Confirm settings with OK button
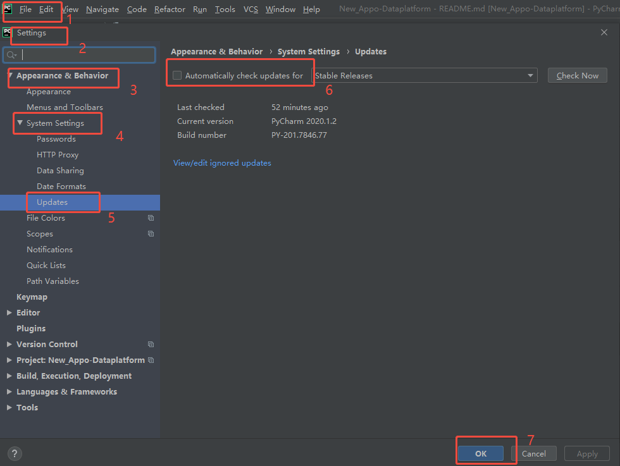This screenshot has width=620, height=466. tap(481, 454)
